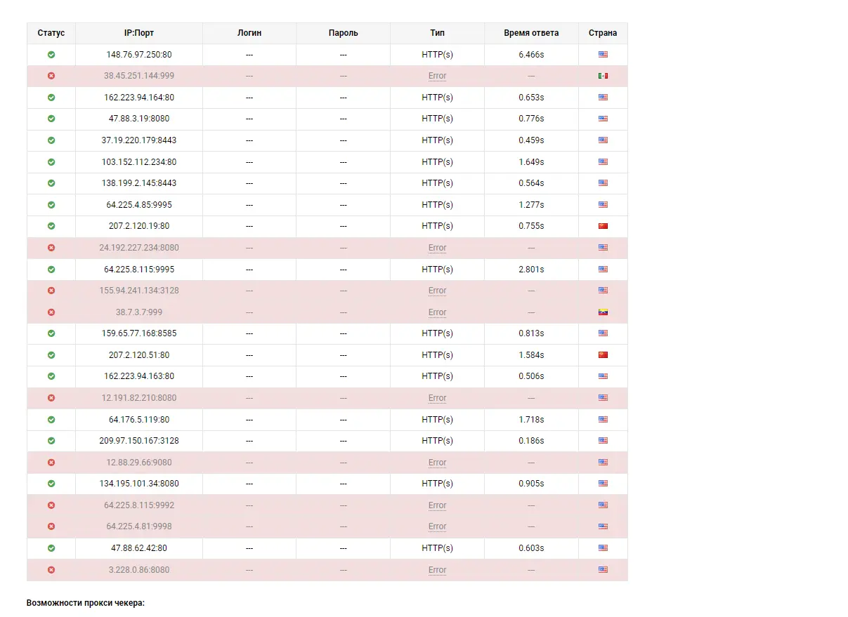
Task: Click response time 0.459s
Action: coord(531,140)
